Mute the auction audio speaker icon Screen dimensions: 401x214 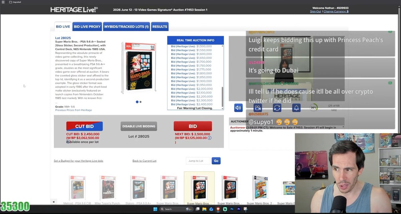pos(238,108)
